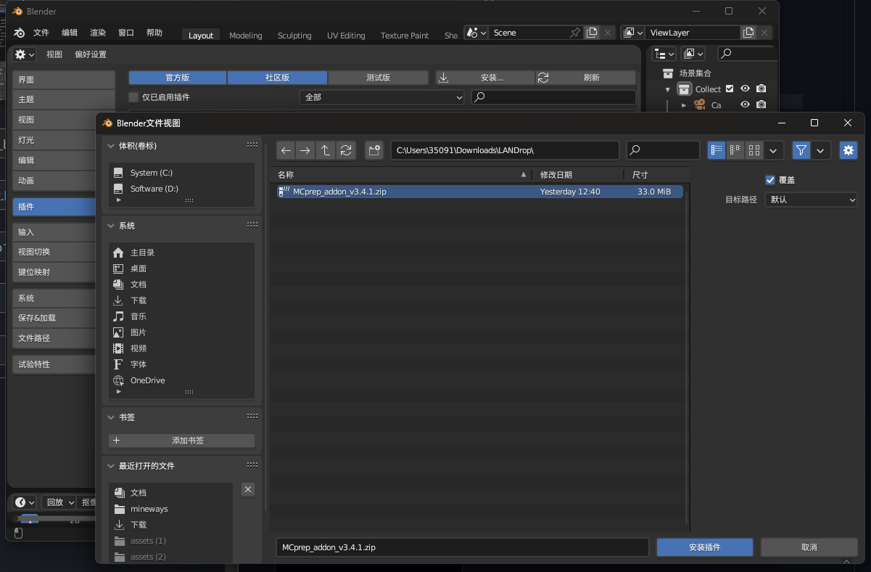Collapse 系统 panel
This screenshot has width=871, height=572.
coord(111,226)
